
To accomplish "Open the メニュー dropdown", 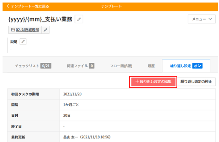I will [x=202, y=19].
